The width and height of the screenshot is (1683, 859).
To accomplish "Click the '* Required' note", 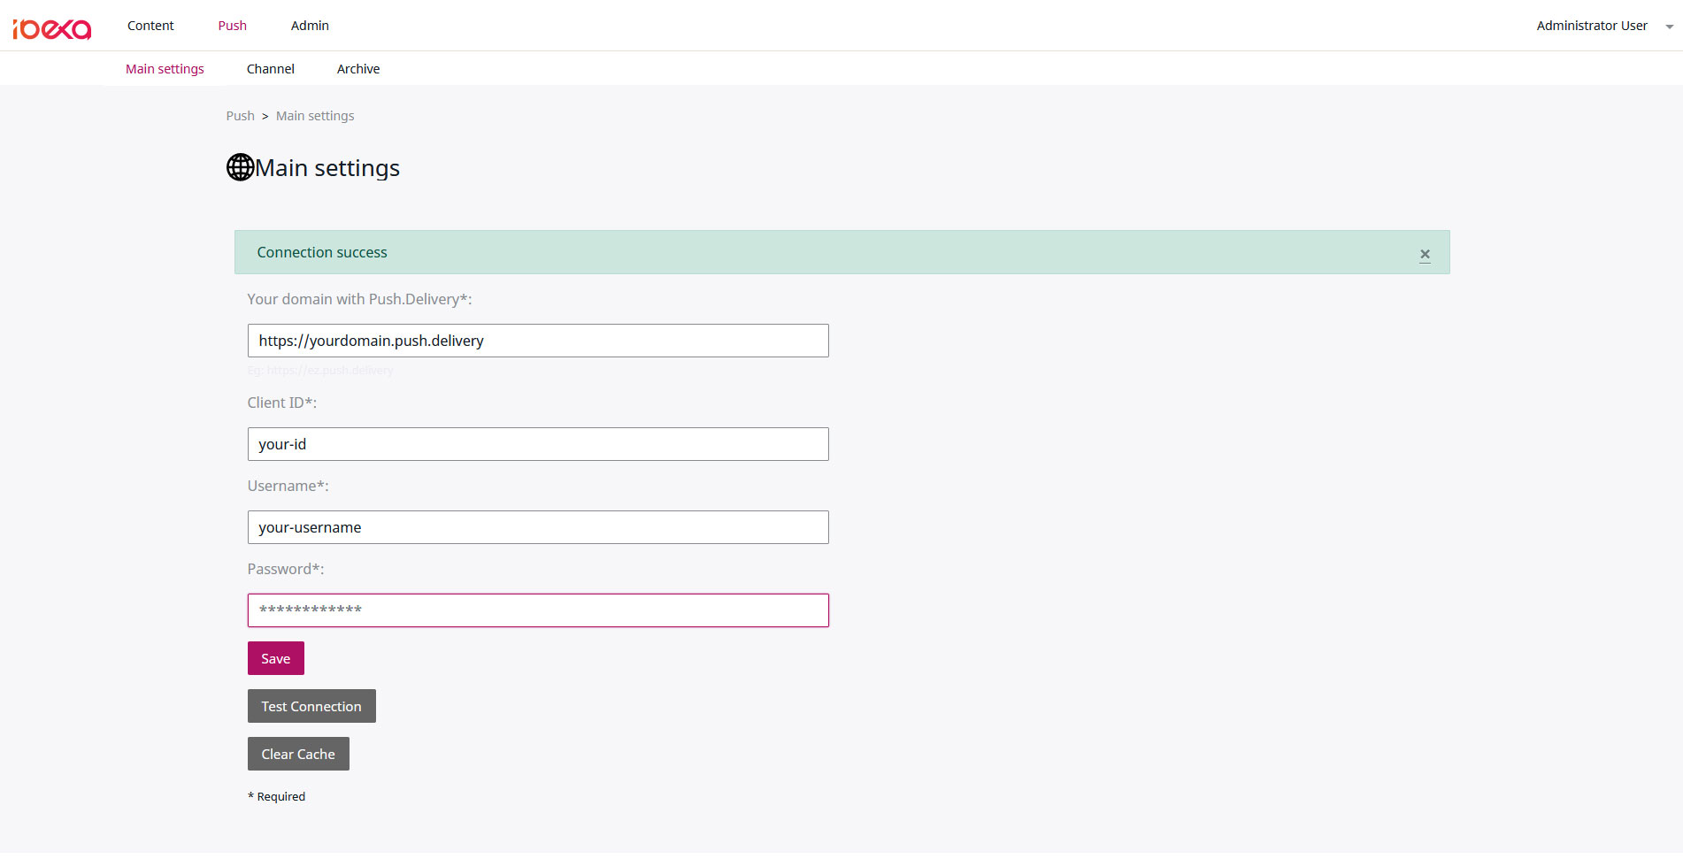I will pyautogui.click(x=276, y=796).
